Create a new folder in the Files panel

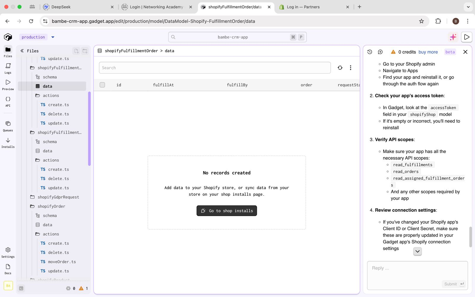[85, 51]
